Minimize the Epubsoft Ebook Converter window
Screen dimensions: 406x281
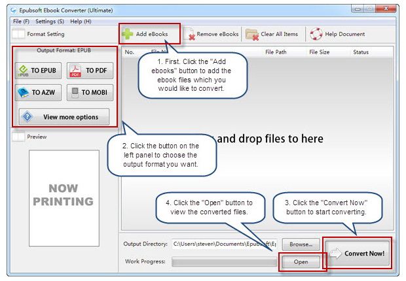coord(358,9)
